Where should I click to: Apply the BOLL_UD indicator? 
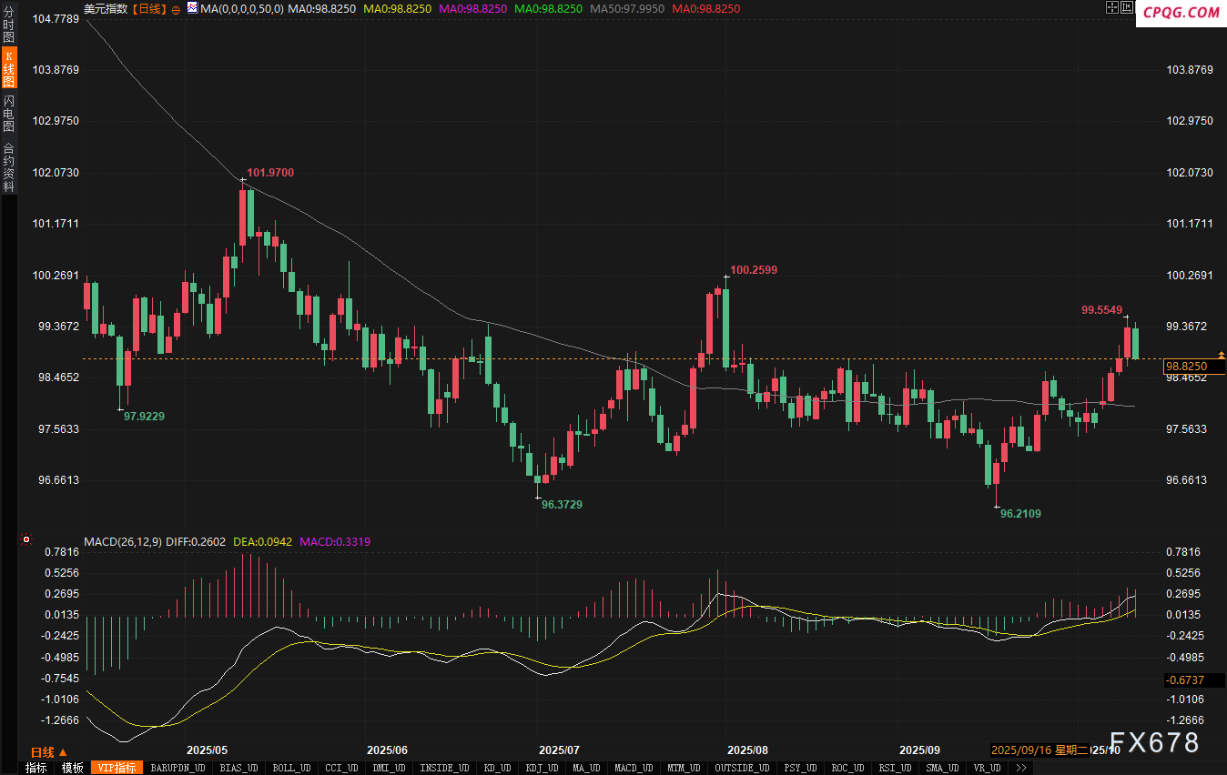pos(289,768)
